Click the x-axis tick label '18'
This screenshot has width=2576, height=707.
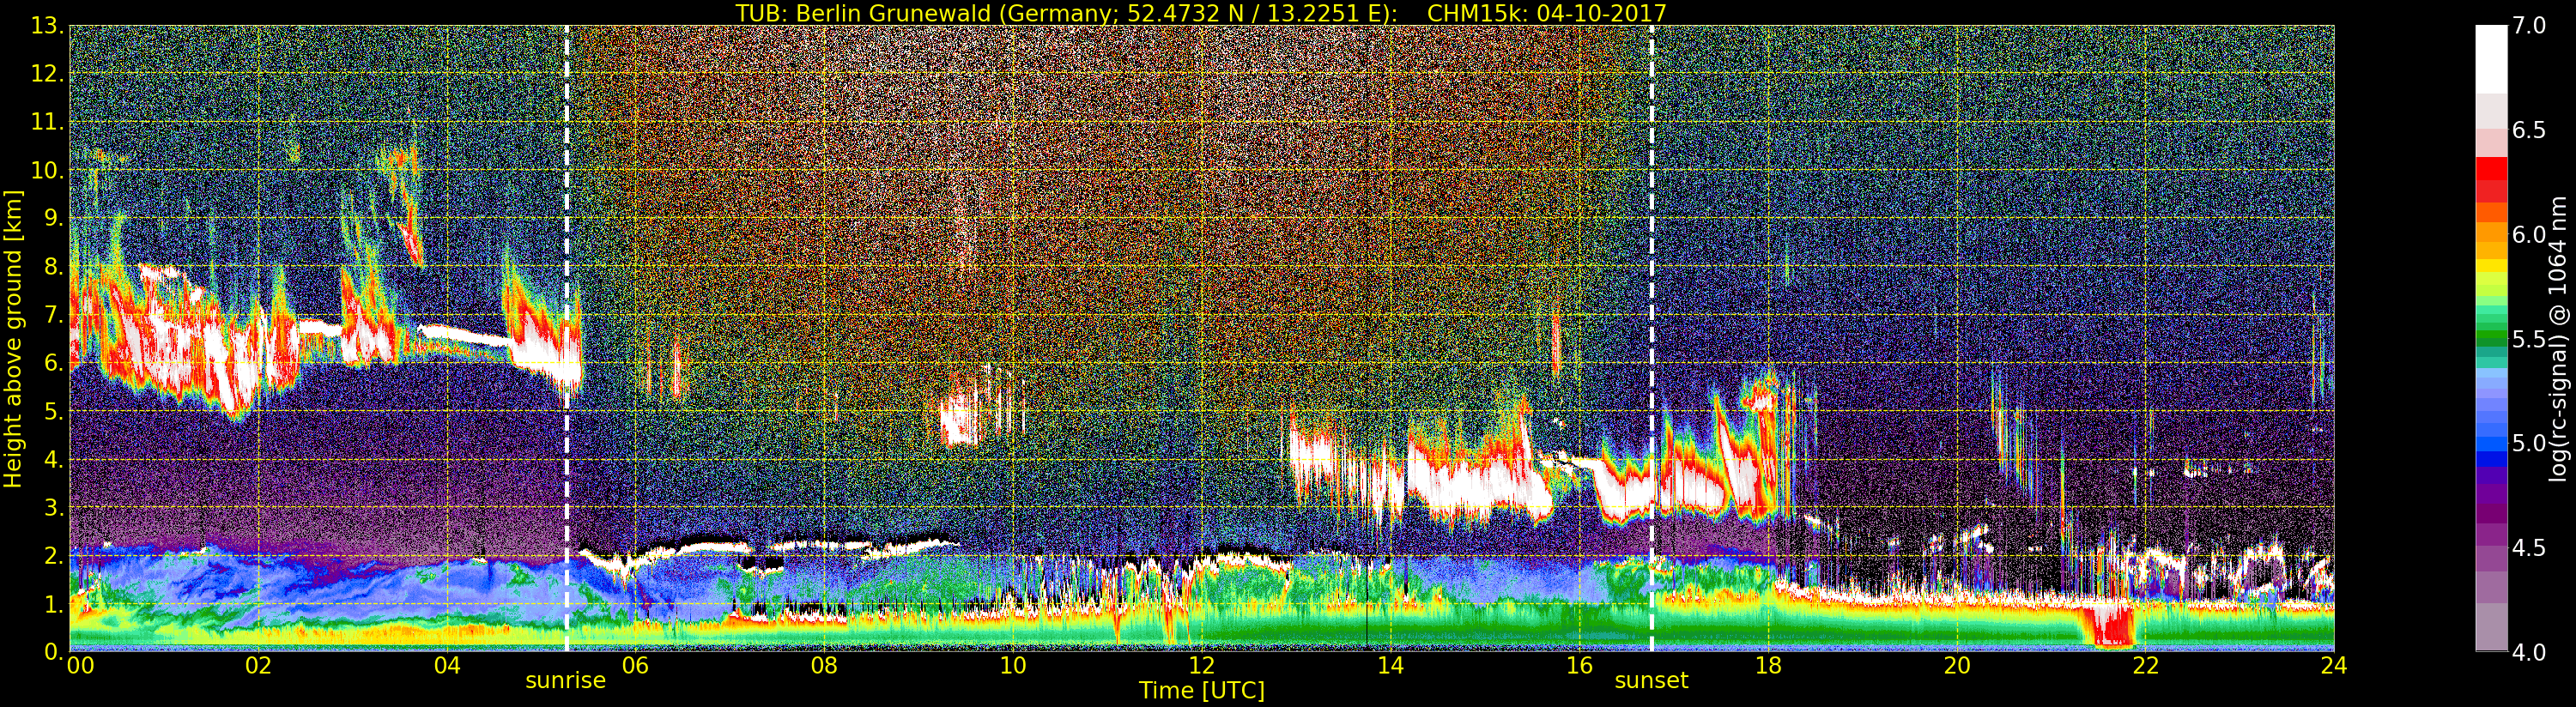point(1768,666)
